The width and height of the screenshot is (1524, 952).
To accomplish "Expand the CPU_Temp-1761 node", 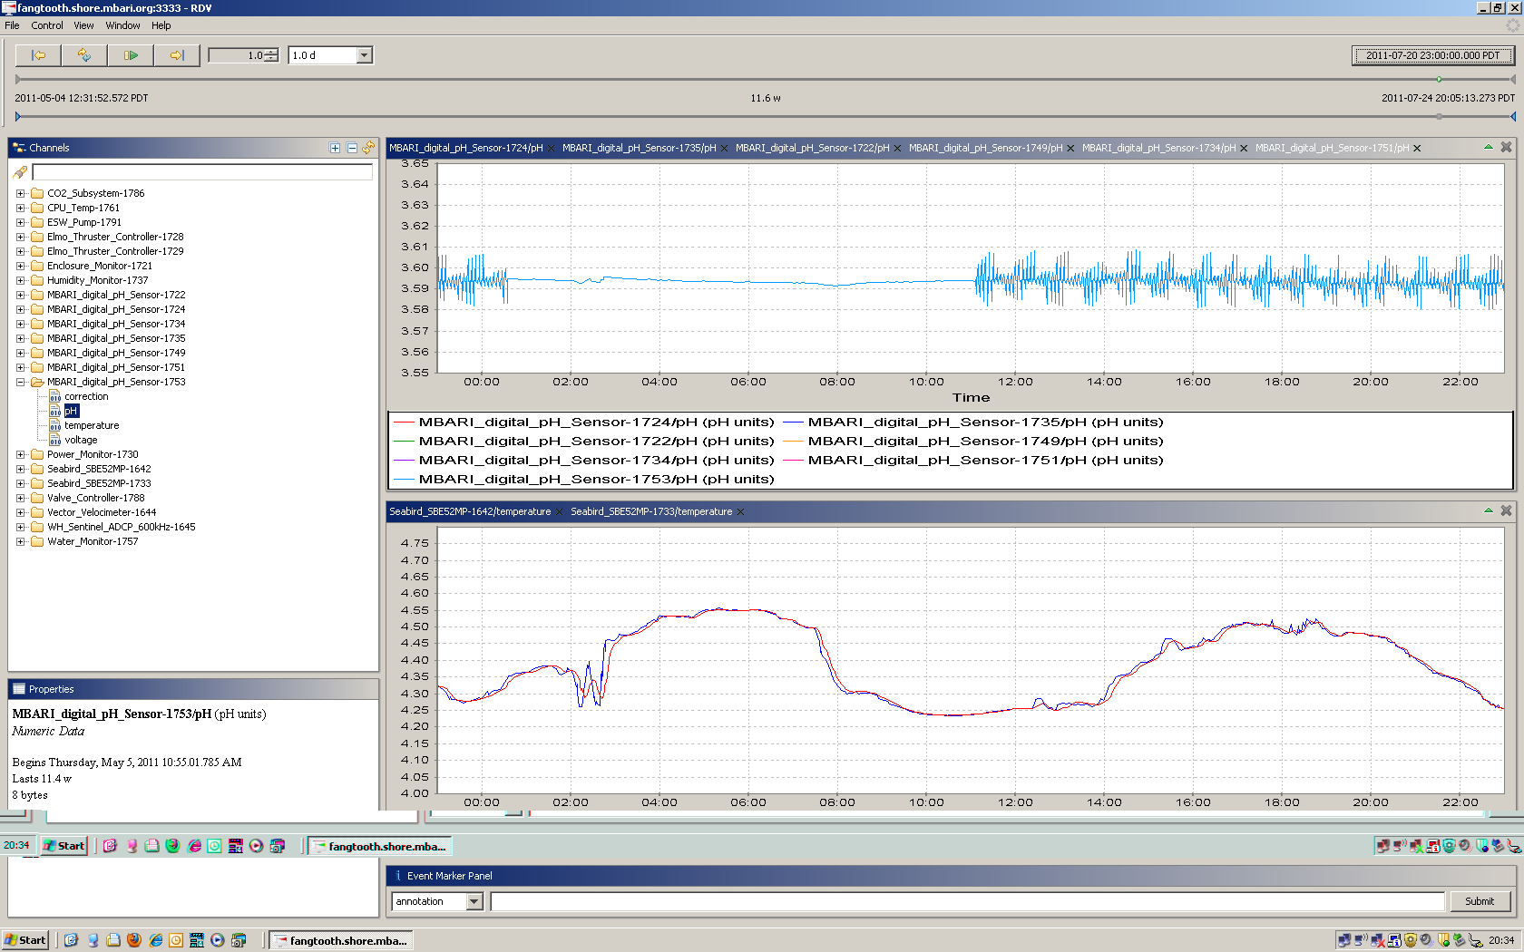I will (20, 208).
